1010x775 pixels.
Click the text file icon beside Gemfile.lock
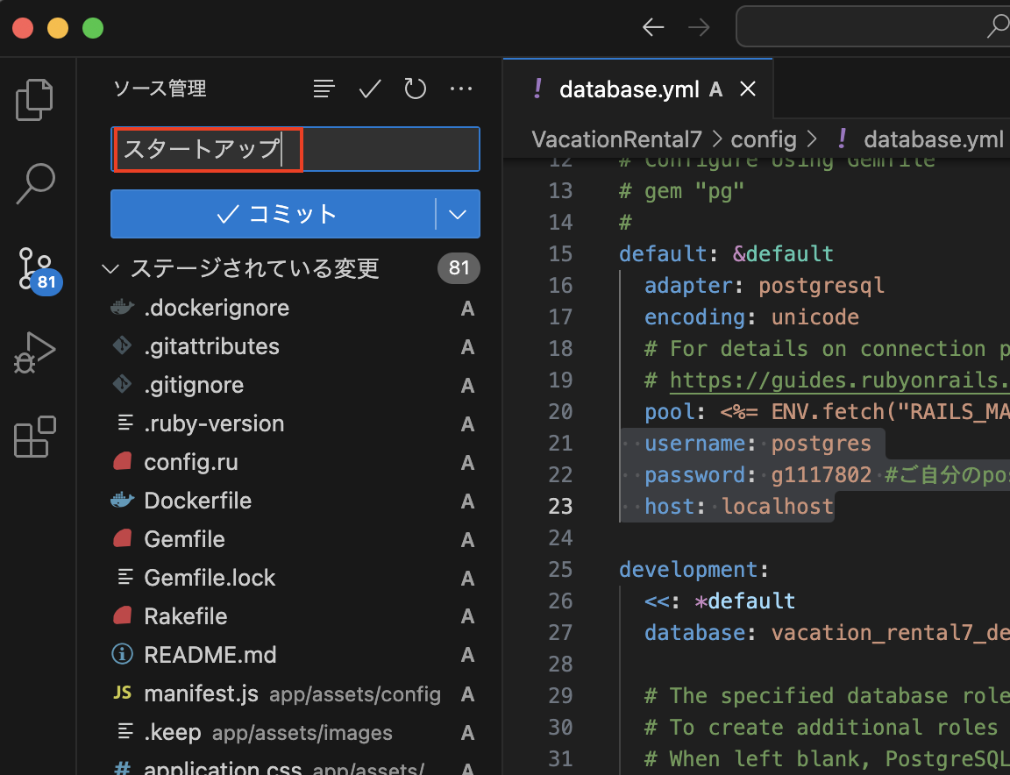125,577
